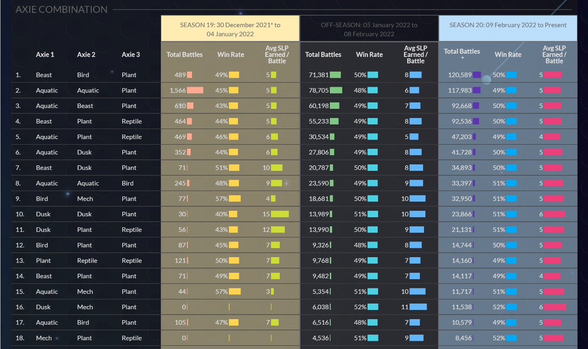Click row 13 Plant in Axie 1 column
Image resolution: width=588 pixels, height=349 pixels.
[43, 261]
